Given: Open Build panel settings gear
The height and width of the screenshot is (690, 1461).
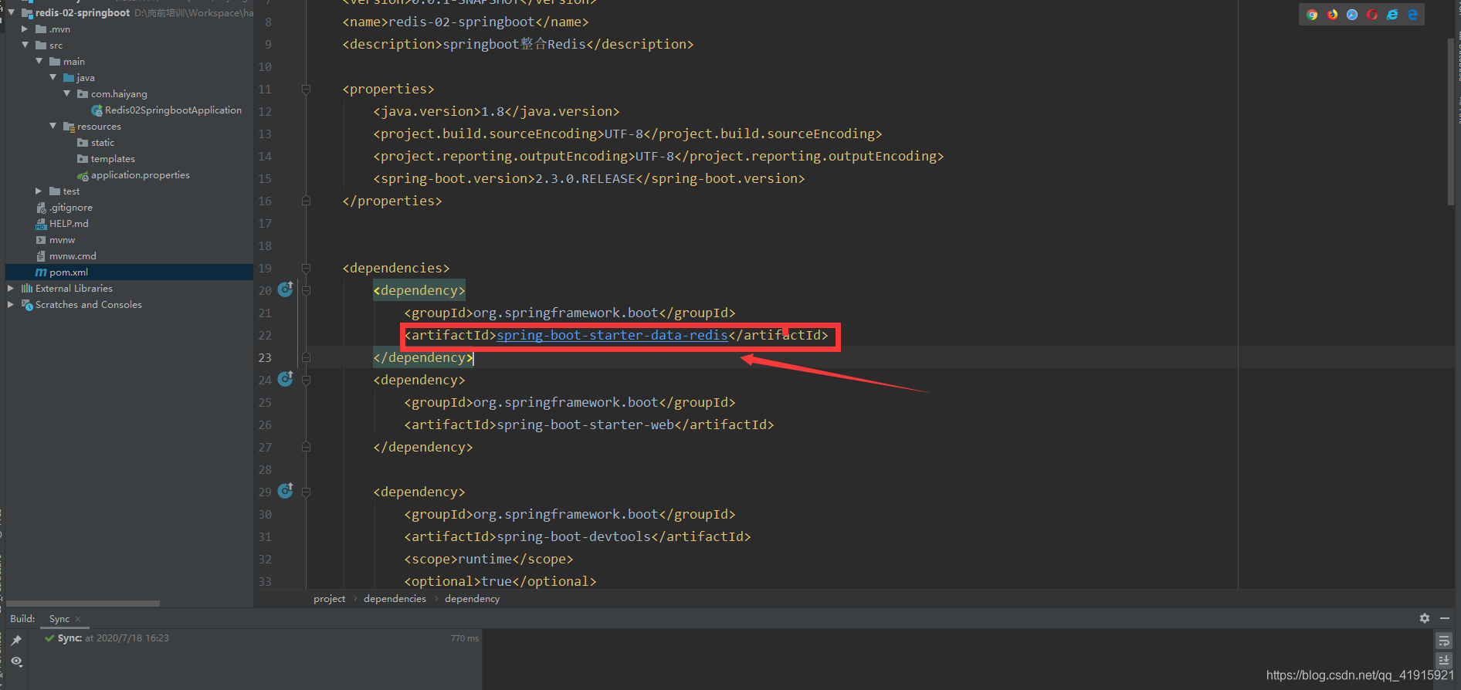Looking at the screenshot, I should point(1425,618).
